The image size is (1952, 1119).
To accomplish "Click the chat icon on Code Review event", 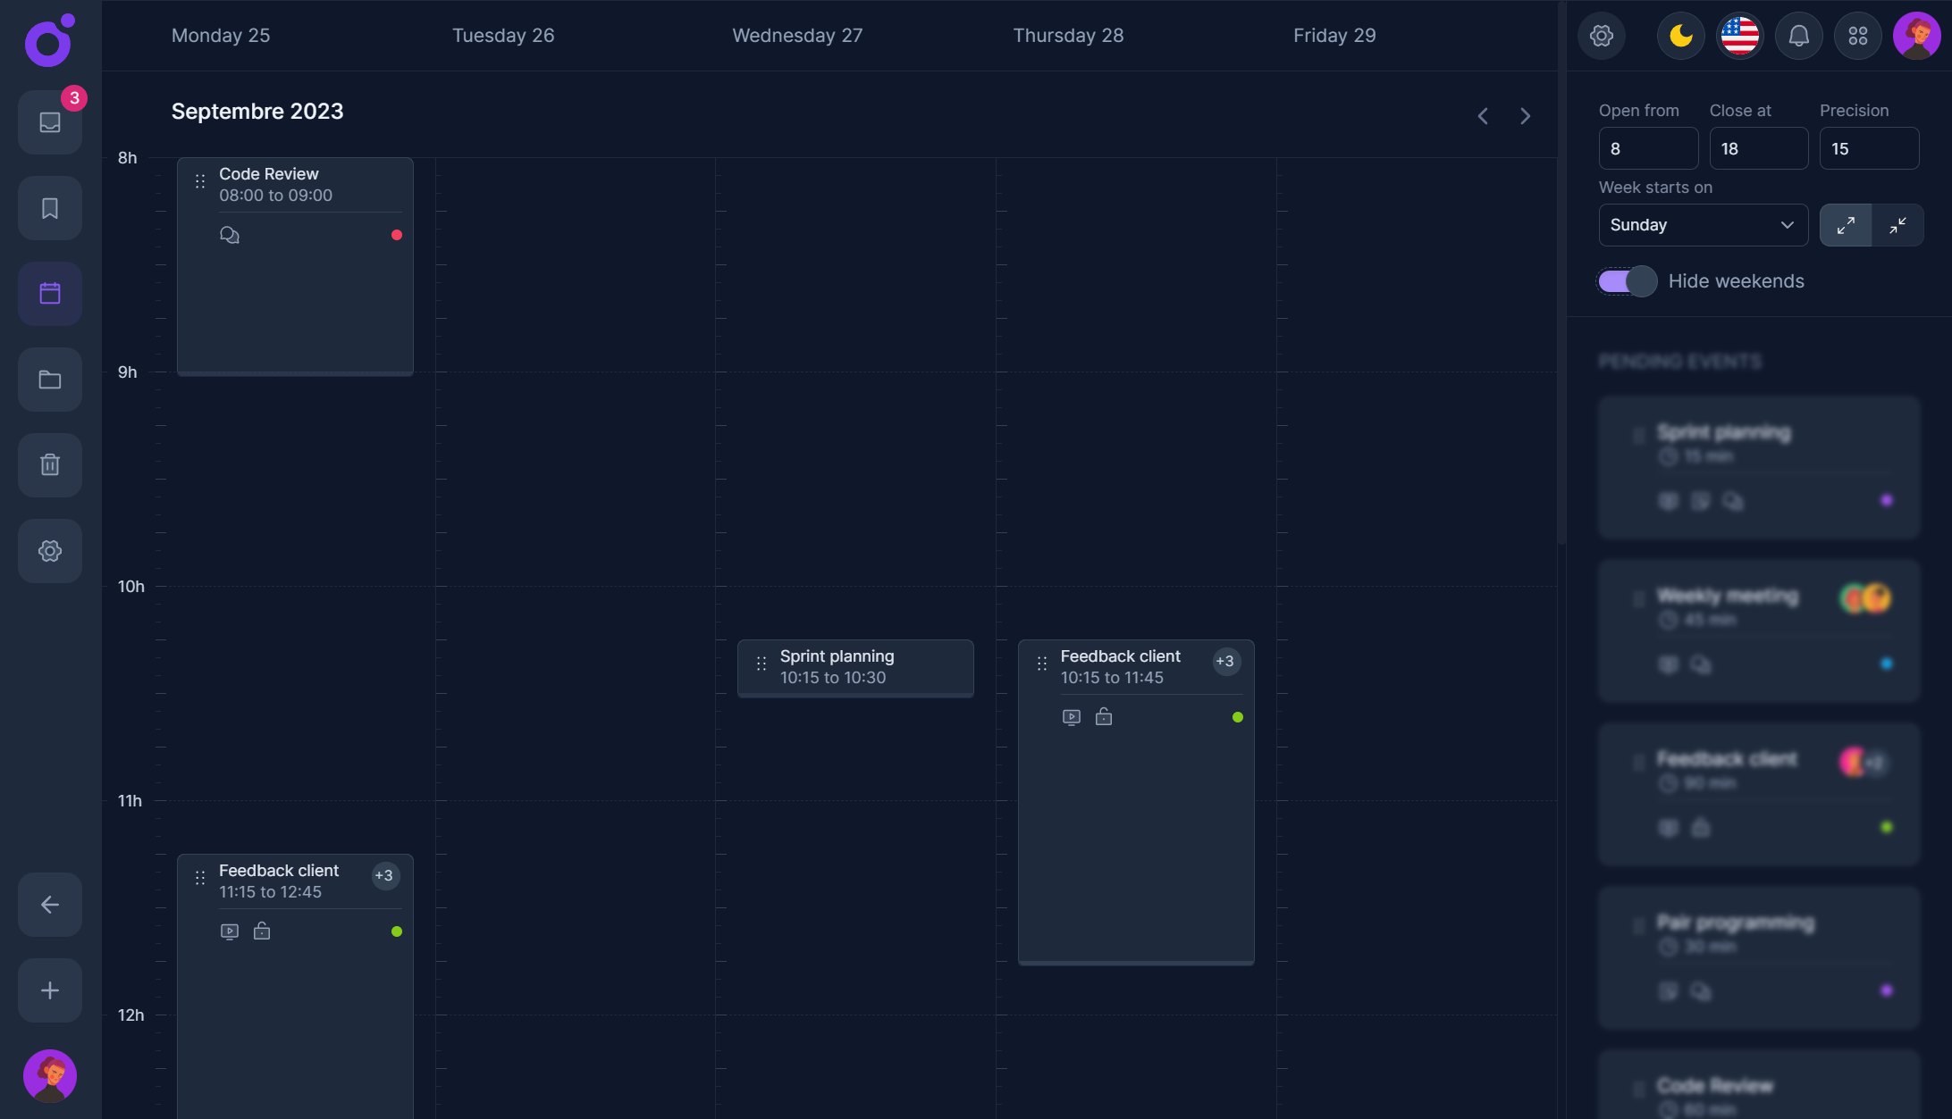I will pos(230,234).
